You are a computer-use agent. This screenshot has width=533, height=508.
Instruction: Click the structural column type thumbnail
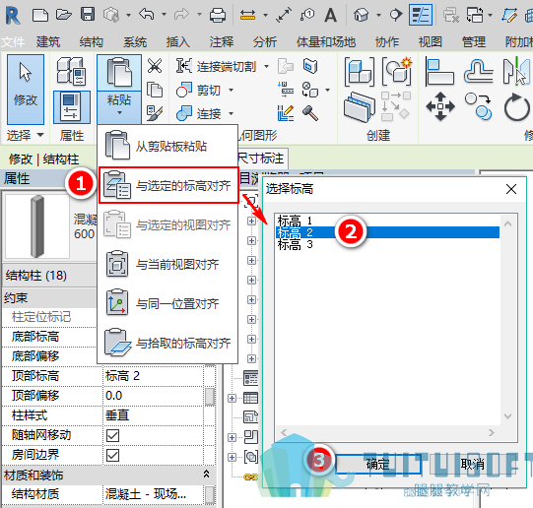coord(37,226)
